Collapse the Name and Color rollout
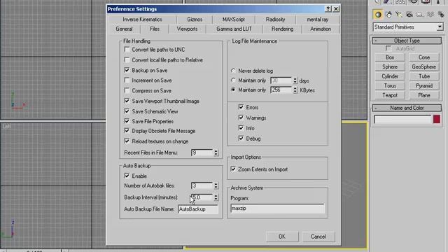The height and width of the screenshot is (252, 448). (407, 108)
